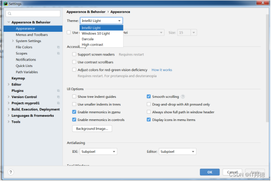This screenshot has height=181, width=271.
Task: Select IntelliJ Light theme option
Action: pos(101,28)
